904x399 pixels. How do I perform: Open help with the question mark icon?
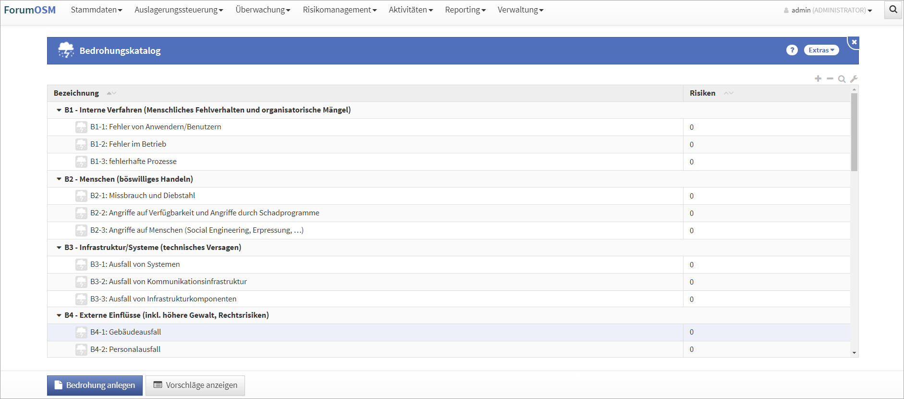792,50
